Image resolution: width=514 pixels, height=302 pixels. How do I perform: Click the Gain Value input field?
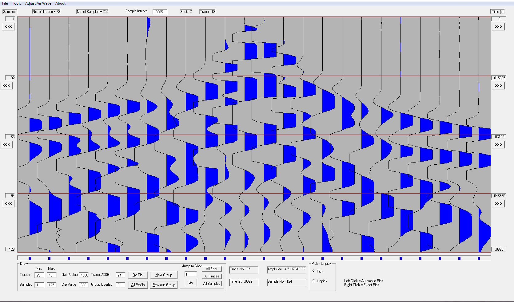click(84, 275)
